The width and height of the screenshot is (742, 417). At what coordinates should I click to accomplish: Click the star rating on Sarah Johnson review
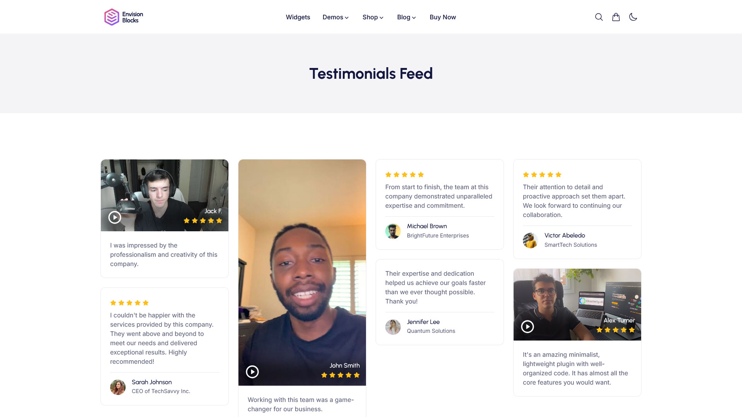[x=129, y=303]
